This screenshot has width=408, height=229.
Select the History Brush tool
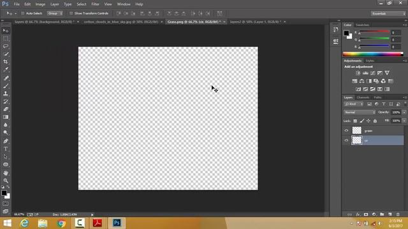(x=6, y=102)
